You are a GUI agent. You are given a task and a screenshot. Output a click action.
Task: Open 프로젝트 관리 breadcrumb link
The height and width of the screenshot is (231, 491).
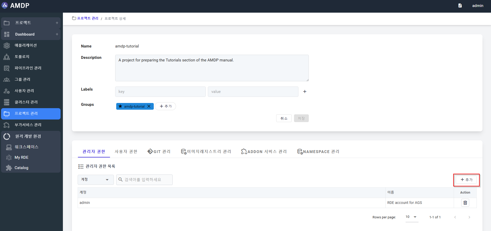tap(88, 18)
